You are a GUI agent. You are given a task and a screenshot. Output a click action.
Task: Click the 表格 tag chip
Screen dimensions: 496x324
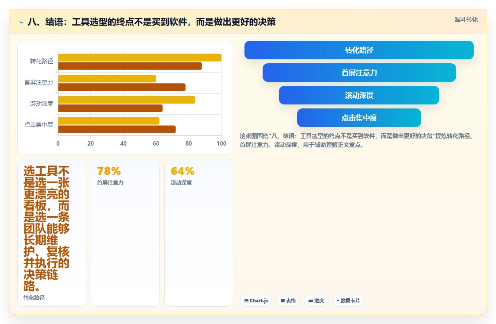[288, 301]
